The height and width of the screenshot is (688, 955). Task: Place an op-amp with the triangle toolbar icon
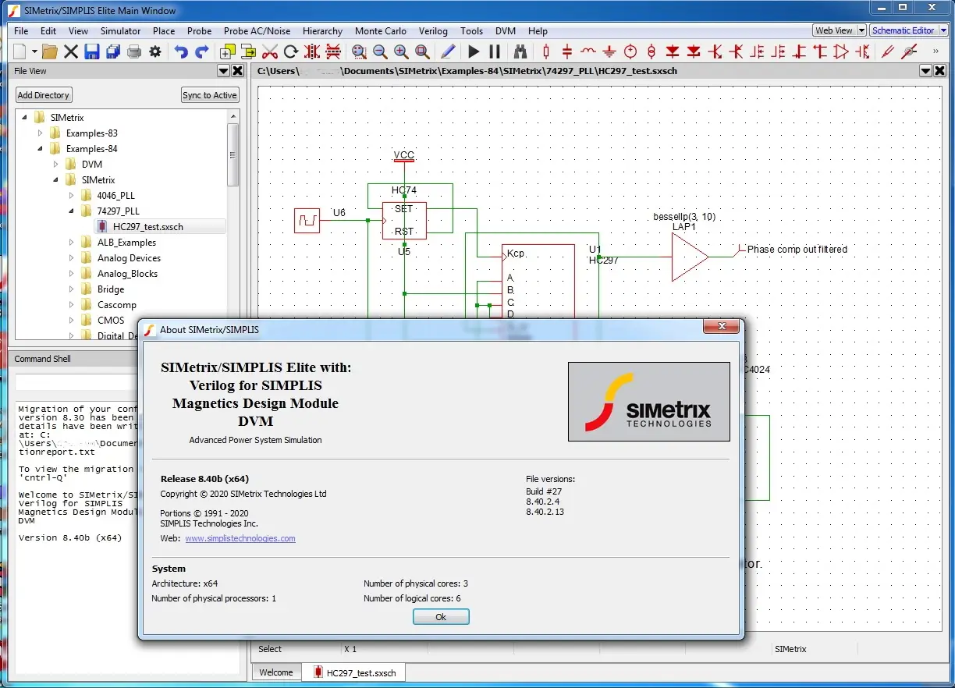840,51
